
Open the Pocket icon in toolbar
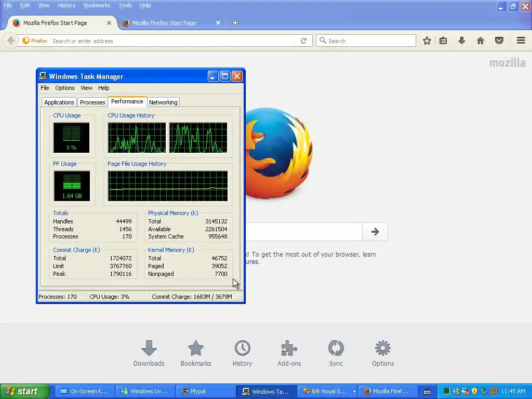pos(499,41)
